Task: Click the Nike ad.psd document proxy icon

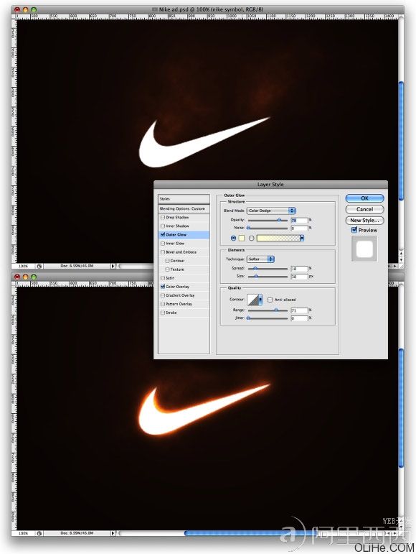Action: pos(154,9)
